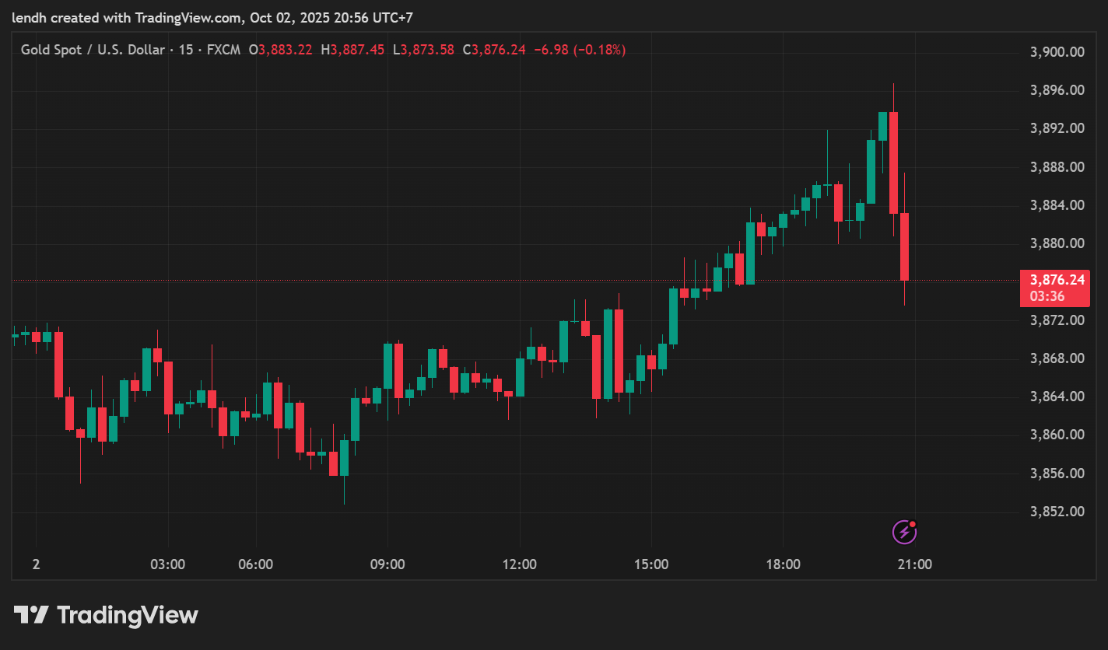Click the date label 2 on time axis
The width and height of the screenshot is (1108, 650).
(x=36, y=564)
